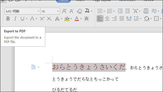Click the phonetic guide text icon
Image resolution: width=163 pixels, height=92 pixels.
(87, 11)
